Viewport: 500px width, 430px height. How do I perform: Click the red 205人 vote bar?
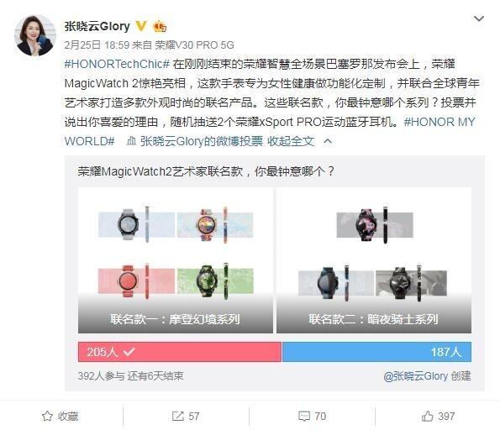(x=180, y=352)
